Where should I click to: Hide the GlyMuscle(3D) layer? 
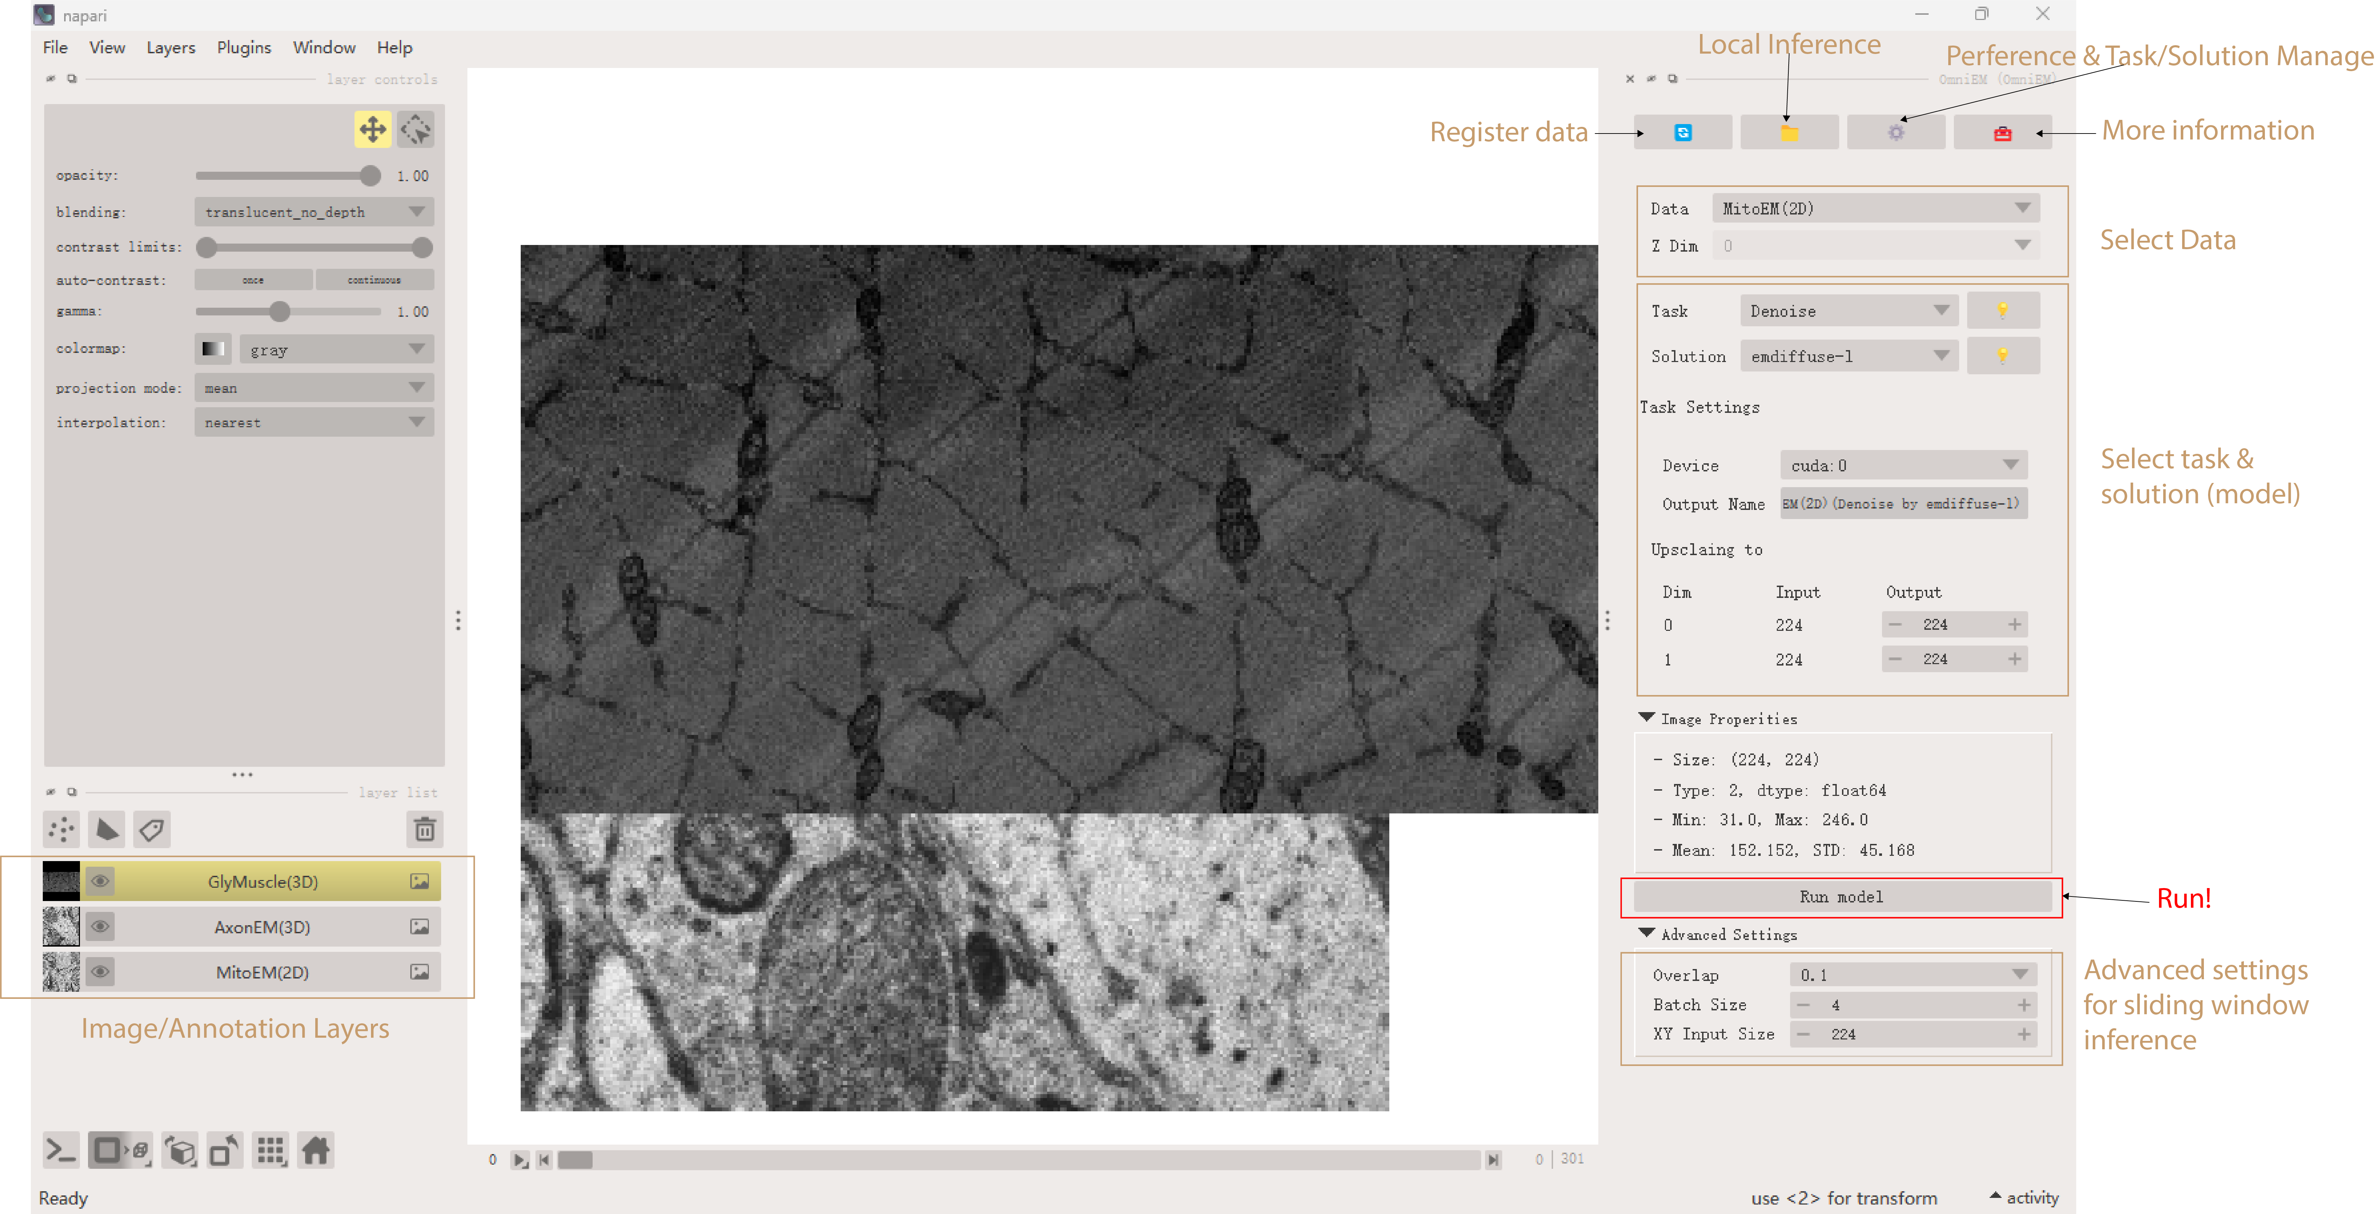[x=101, y=881]
